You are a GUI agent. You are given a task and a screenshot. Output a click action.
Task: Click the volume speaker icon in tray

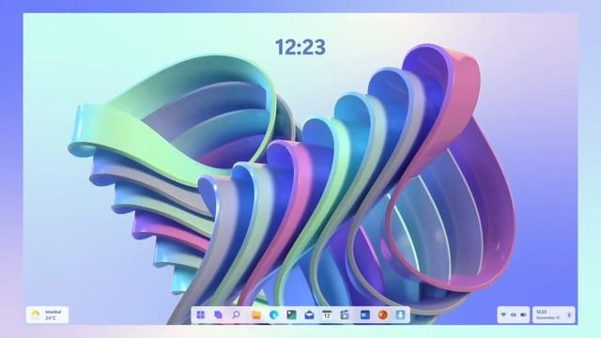[514, 315]
